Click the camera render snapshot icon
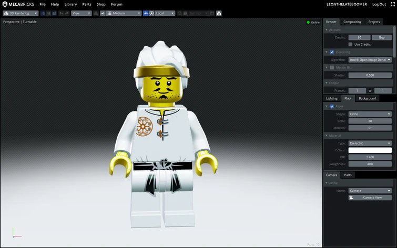The width and height of the screenshot is (397, 248). pos(219,13)
